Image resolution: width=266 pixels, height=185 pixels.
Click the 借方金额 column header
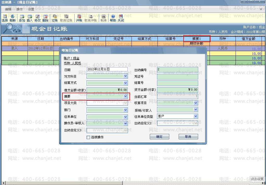[249, 39]
